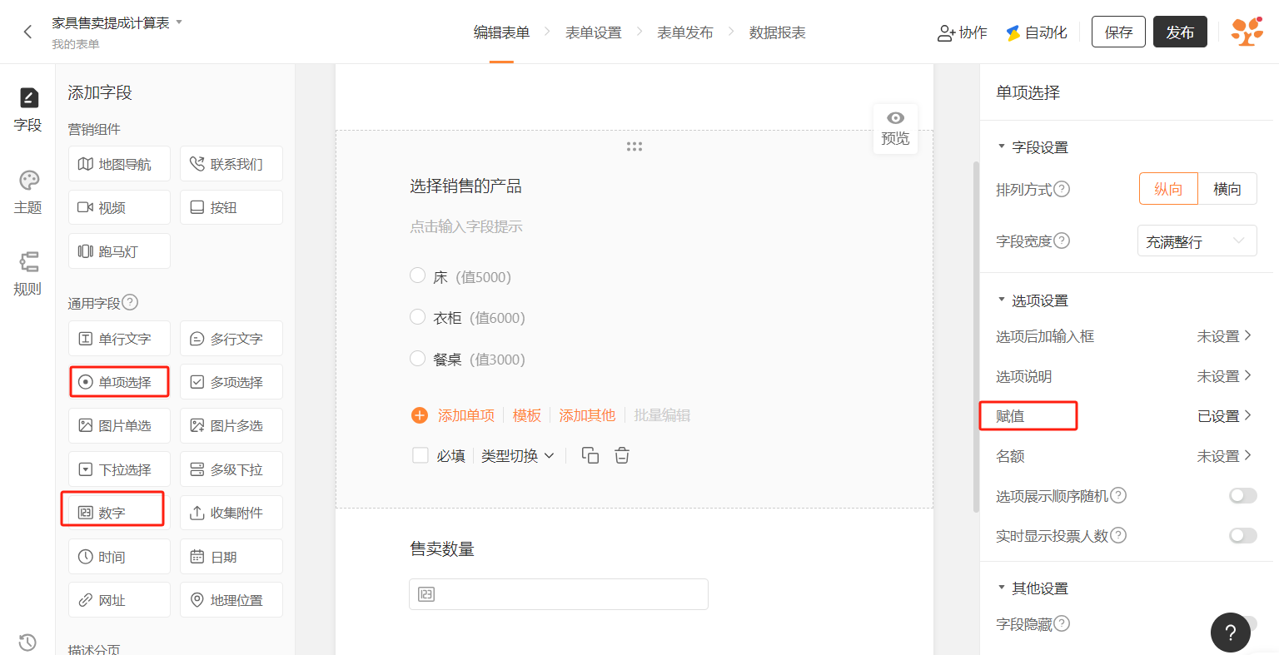Click the back arrow icon
Screen dimensions: 1279x655
click(x=27, y=32)
